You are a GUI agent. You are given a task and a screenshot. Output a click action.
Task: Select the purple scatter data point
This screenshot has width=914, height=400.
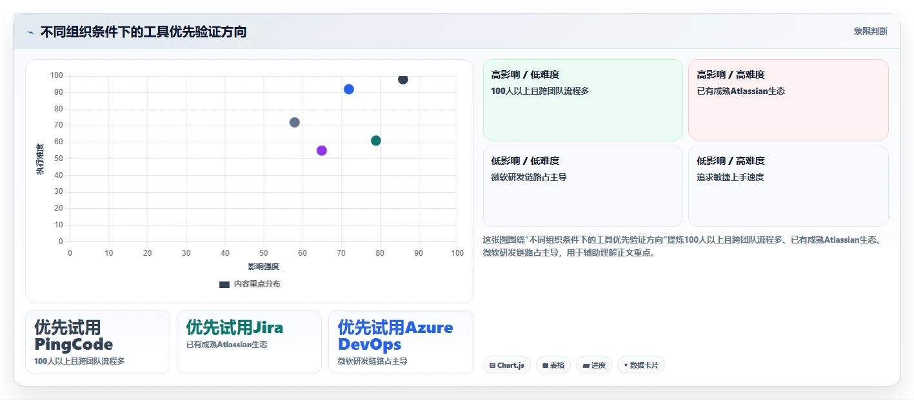point(322,151)
